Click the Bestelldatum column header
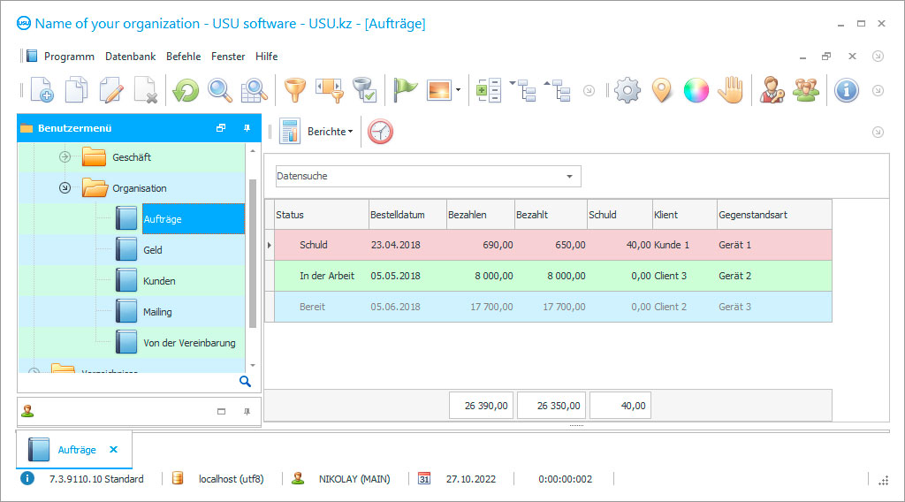This screenshot has height=502, width=905. point(407,215)
